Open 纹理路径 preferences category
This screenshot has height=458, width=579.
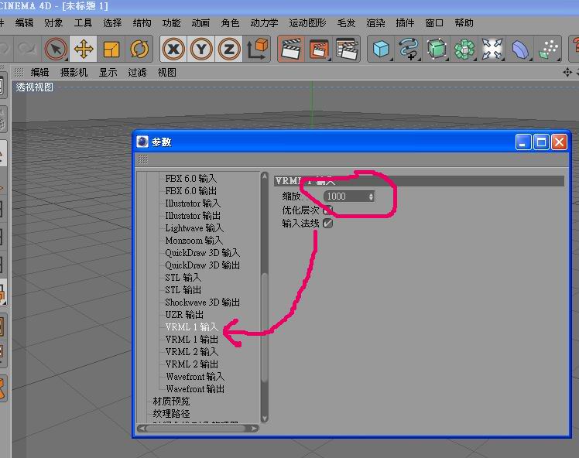click(171, 414)
